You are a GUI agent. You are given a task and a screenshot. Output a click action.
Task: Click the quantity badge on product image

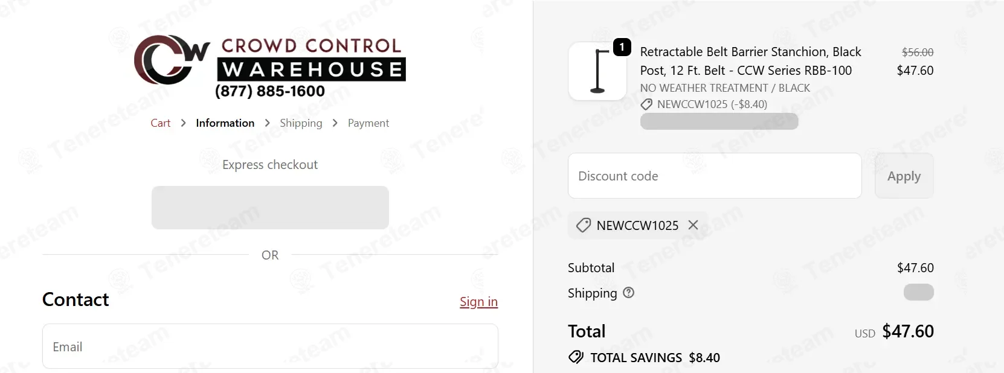[622, 47]
